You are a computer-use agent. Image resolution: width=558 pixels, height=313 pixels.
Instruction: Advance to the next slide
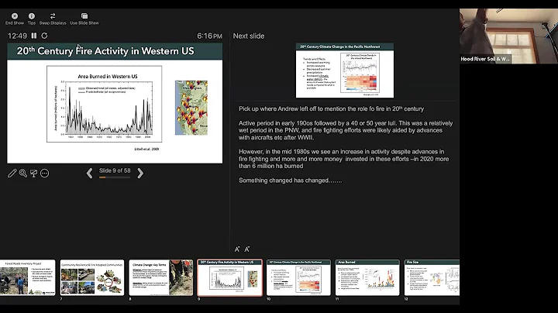click(x=140, y=174)
